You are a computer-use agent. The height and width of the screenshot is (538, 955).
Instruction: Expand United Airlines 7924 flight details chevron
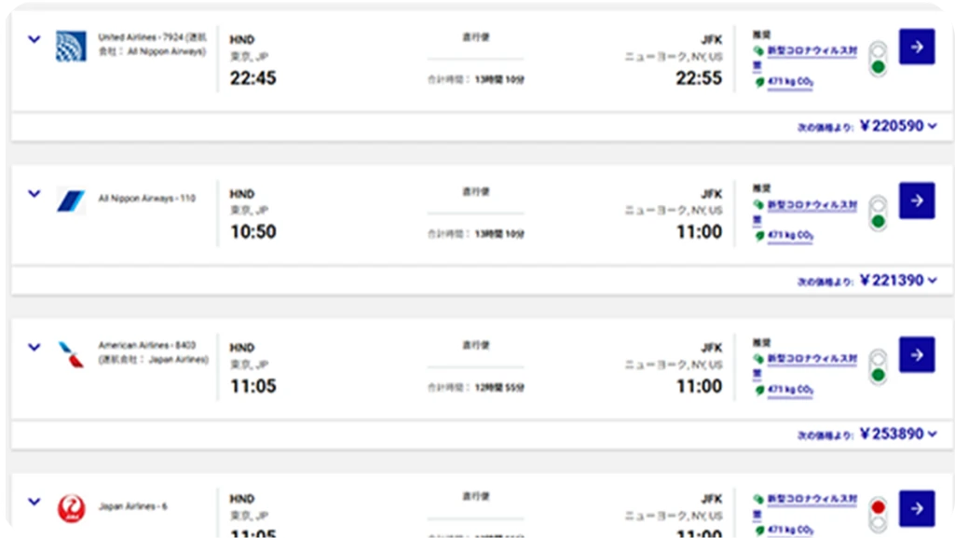coord(34,40)
